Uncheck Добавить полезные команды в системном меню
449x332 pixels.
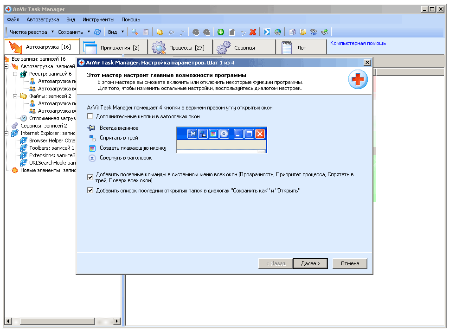pos(90,177)
